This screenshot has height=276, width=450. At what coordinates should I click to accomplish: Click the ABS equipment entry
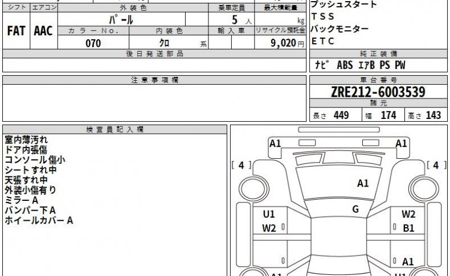pyautogui.click(x=345, y=65)
